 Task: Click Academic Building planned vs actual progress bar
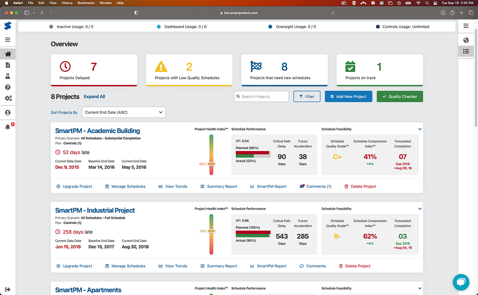click(x=253, y=155)
